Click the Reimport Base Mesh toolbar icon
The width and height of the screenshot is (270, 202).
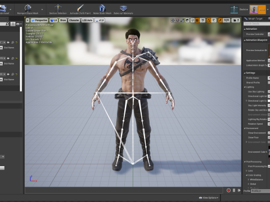tap(28, 8)
